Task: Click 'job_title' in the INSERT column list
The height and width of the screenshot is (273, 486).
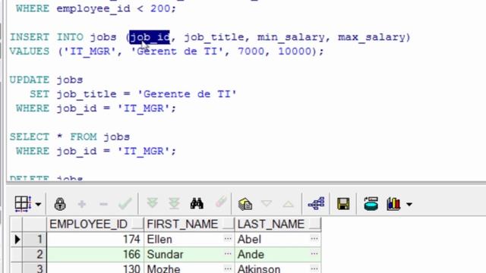Action: tap(214, 37)
